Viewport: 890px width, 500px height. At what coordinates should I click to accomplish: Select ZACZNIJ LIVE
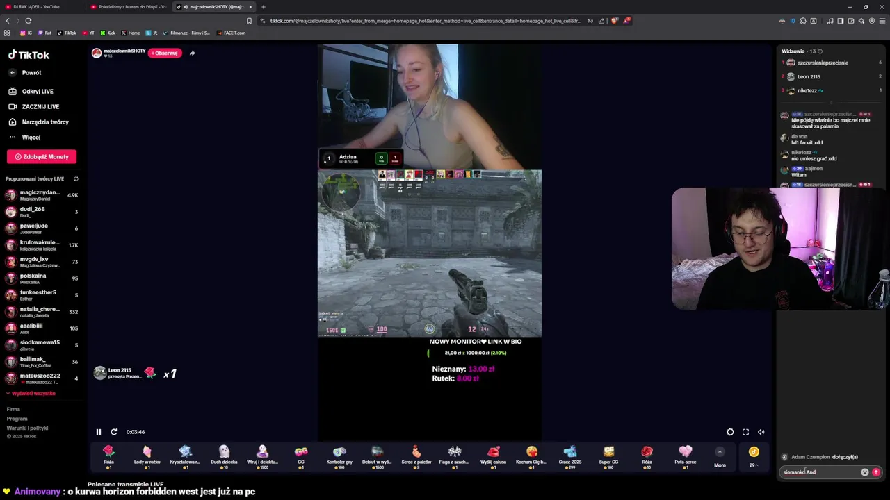click(x=33, y=107)
